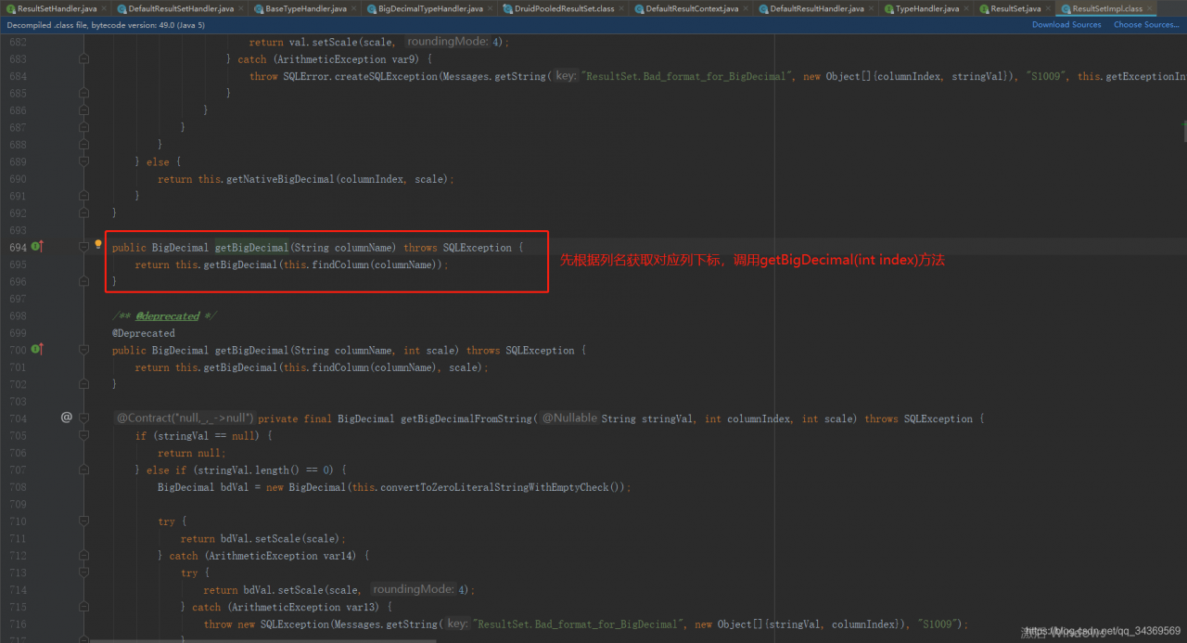Viewport: 1187px width, 643px height.
Task: Click the @ annotation gutter icon on line 704
Action: coord(67,418)
